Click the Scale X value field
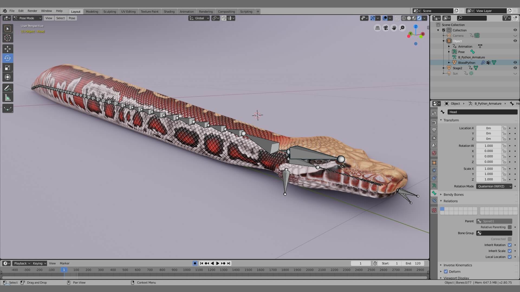 click(x=489, y=169)
